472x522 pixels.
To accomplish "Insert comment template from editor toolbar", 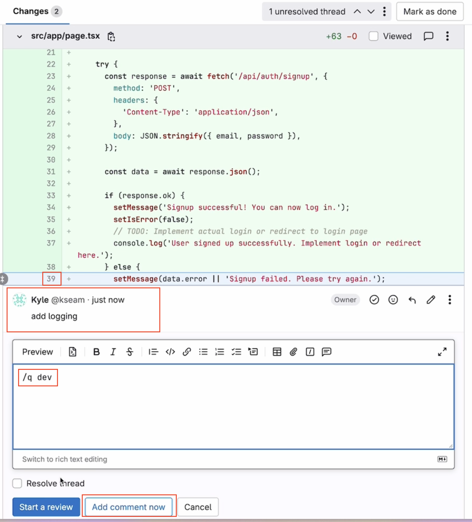I will (327, 352).
